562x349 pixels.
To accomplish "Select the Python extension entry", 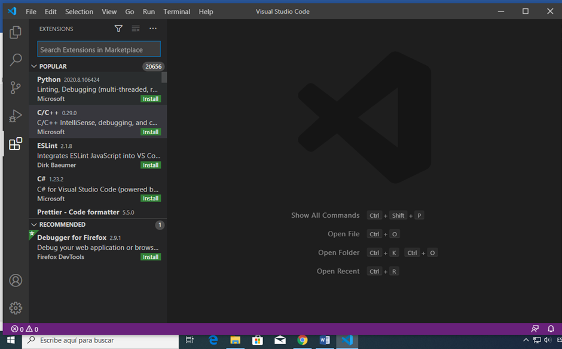I will click(x=97, y=89).
